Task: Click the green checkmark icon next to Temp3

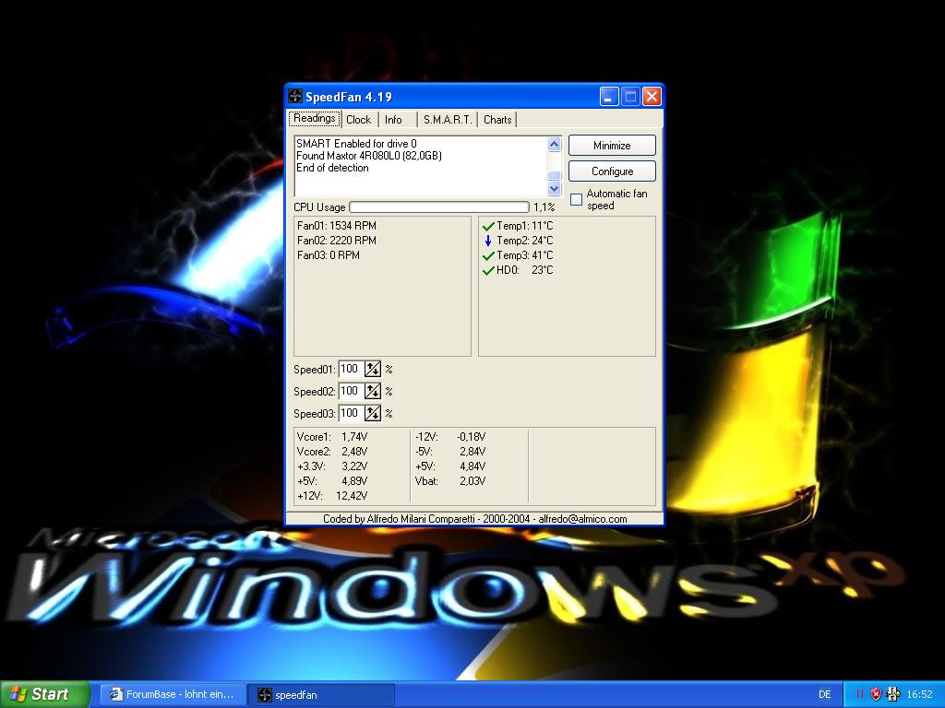Action: (488, 256)
